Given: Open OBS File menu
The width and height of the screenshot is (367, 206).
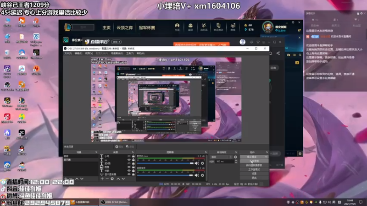Looking at the screenshot, I should (x=68, y=54).
